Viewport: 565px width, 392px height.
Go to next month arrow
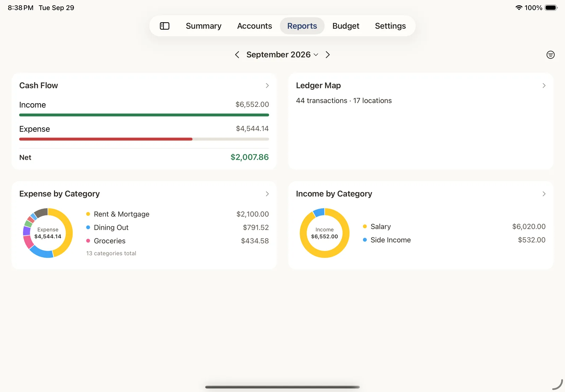(x=328, y=55)
